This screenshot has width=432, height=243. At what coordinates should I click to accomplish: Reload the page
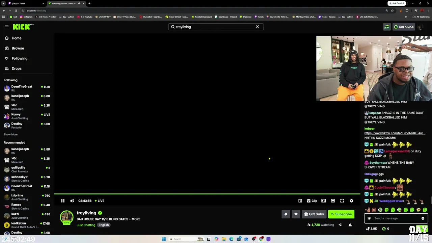click(16, 10)
